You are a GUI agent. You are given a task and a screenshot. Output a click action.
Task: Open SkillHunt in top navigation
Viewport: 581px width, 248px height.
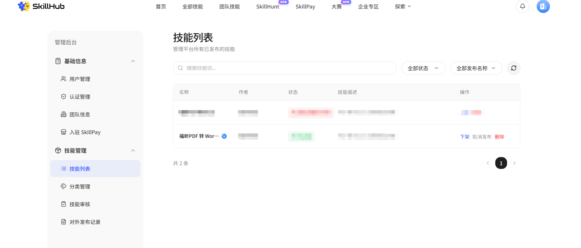point(268,7)
